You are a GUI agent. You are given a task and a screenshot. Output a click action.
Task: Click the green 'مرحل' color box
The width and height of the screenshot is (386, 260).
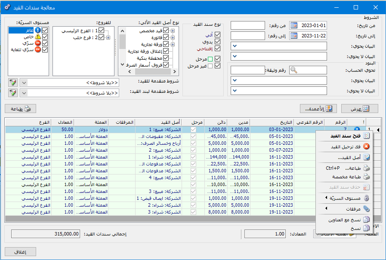pyautogui.click(x=210, y=59)
